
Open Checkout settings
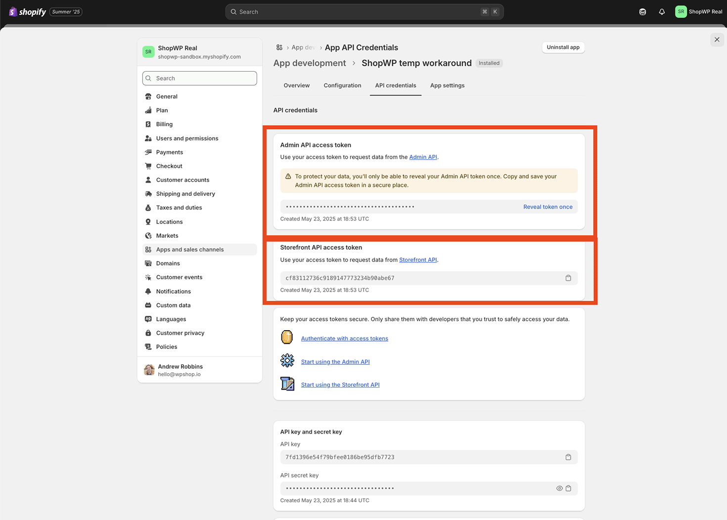[200, 166]
